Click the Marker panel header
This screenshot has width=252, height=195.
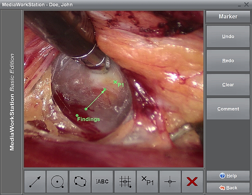(x=228, y=16)
